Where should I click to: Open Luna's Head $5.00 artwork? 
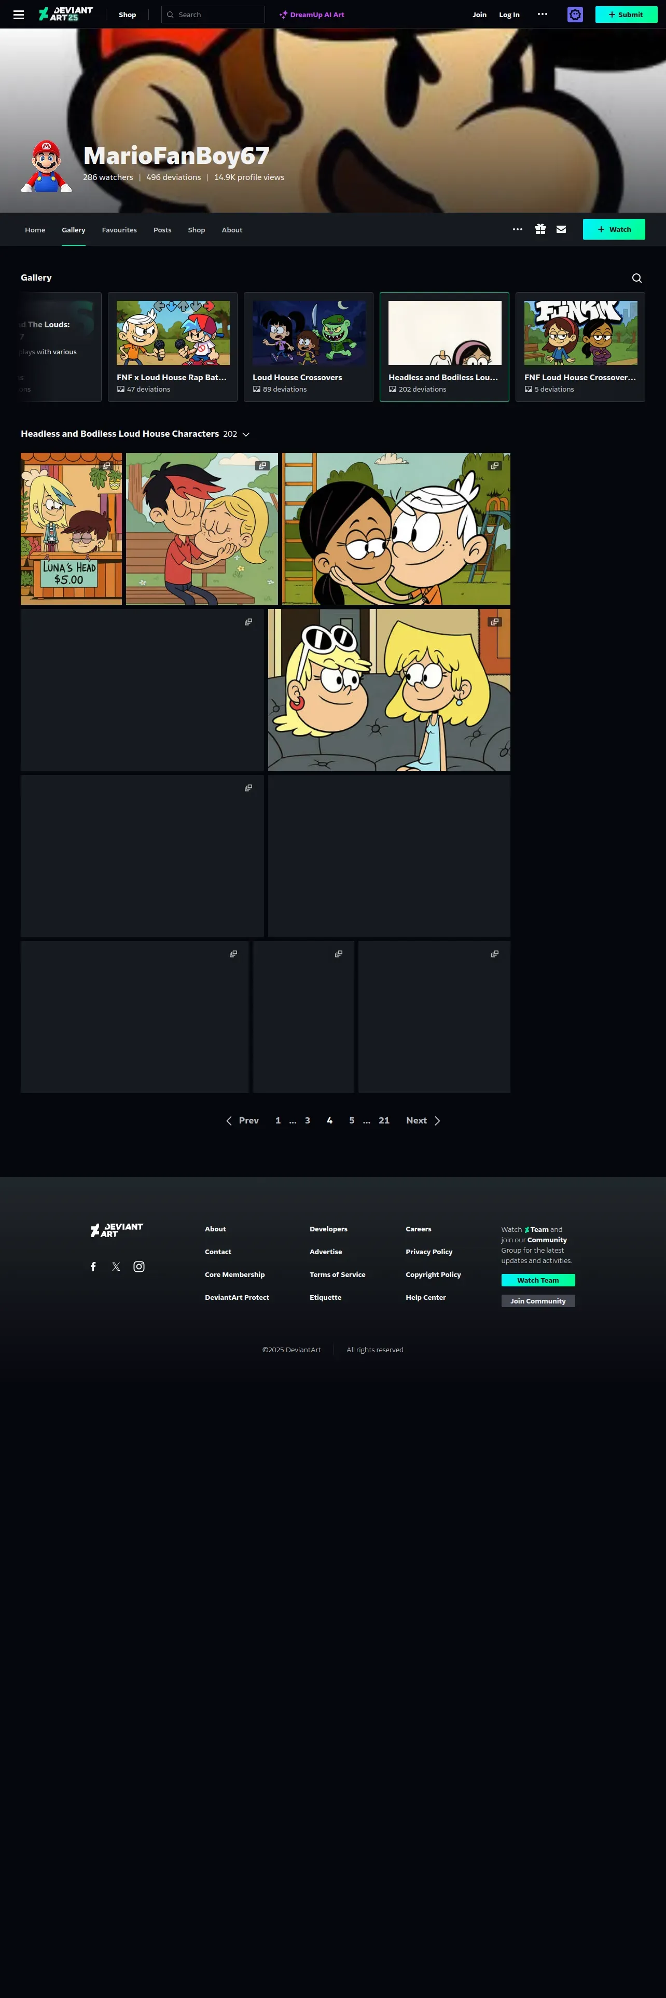coord(72,528)
